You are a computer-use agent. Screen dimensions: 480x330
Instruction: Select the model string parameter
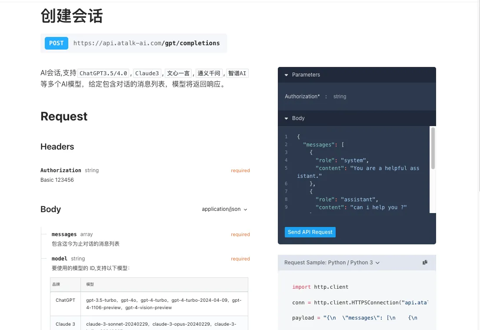[x=60, y=259]
